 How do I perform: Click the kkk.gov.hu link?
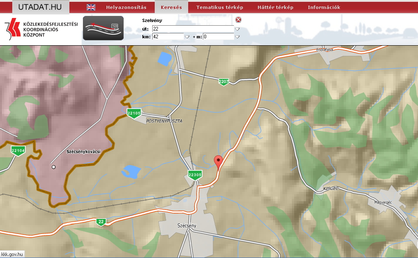13,254
